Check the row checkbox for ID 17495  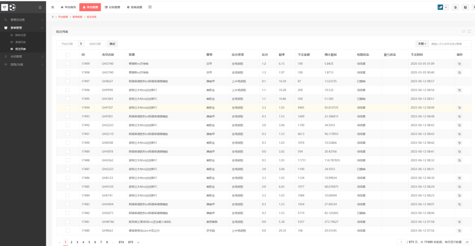[67, 98]
